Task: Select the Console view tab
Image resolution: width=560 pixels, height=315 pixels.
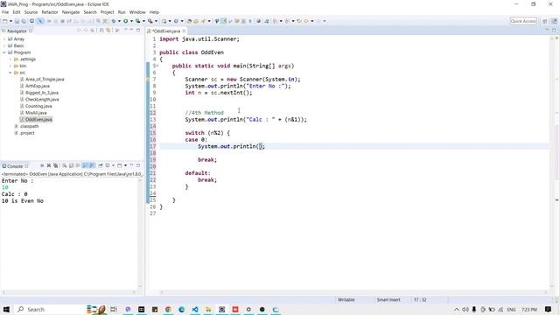Action: [x=15, y=166]
